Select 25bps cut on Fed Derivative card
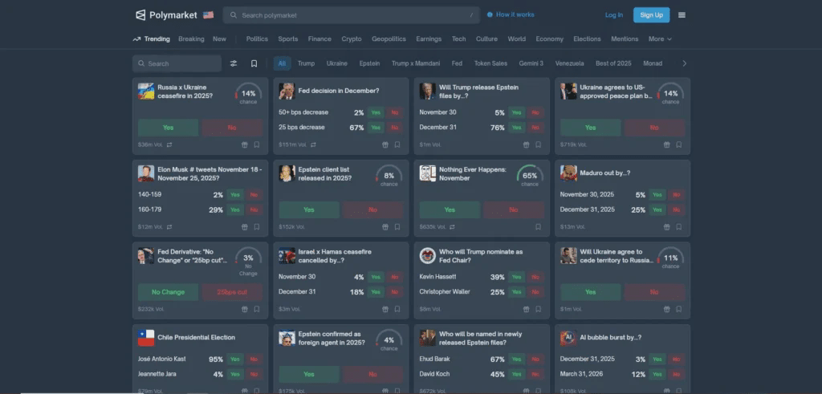The height and width of the screenshot is (394, 822). (232, 292)
